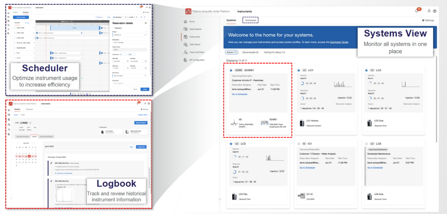The height and width of the screenshot is (214, 447).
Task: Check the Maintenance checkbox in Reservation details
Action: tap(113, 28)
